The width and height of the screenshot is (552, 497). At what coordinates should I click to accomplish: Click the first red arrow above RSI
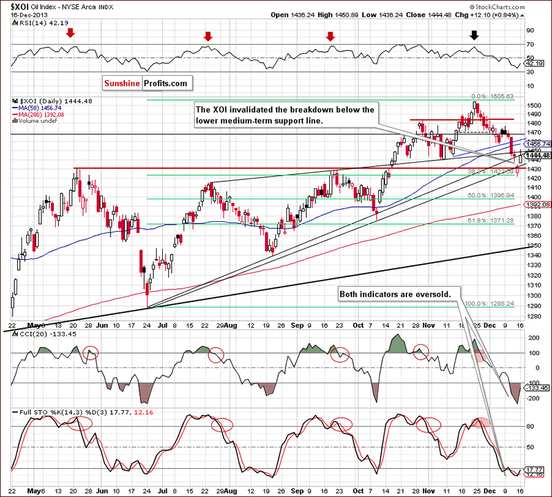[x=71, y=33]
